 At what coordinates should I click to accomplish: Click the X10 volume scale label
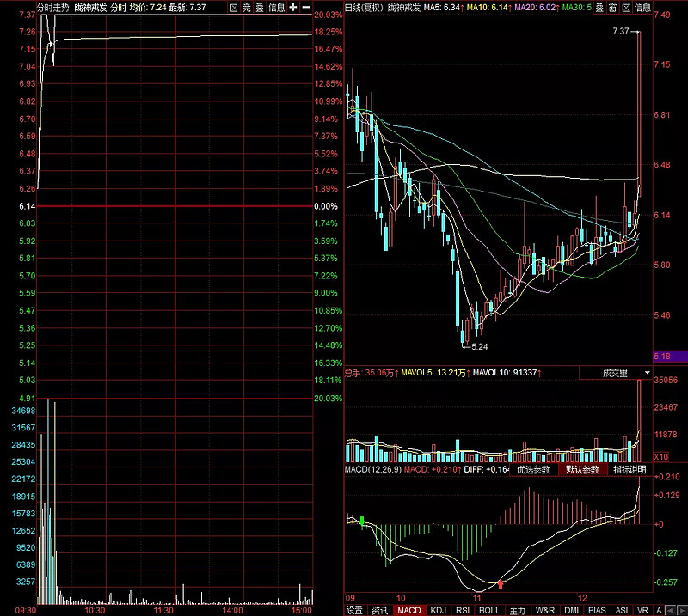(661, 457)
